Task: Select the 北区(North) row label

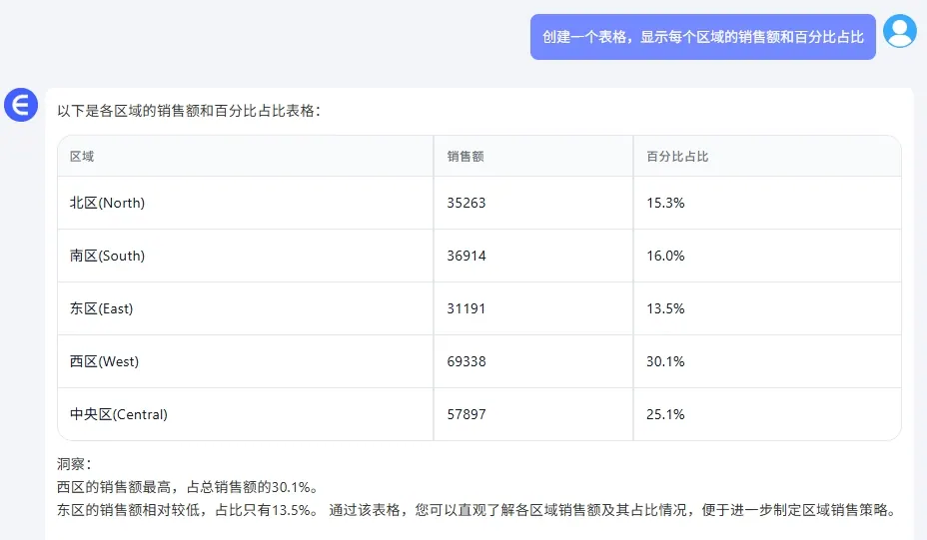Action: coord(107,203)
